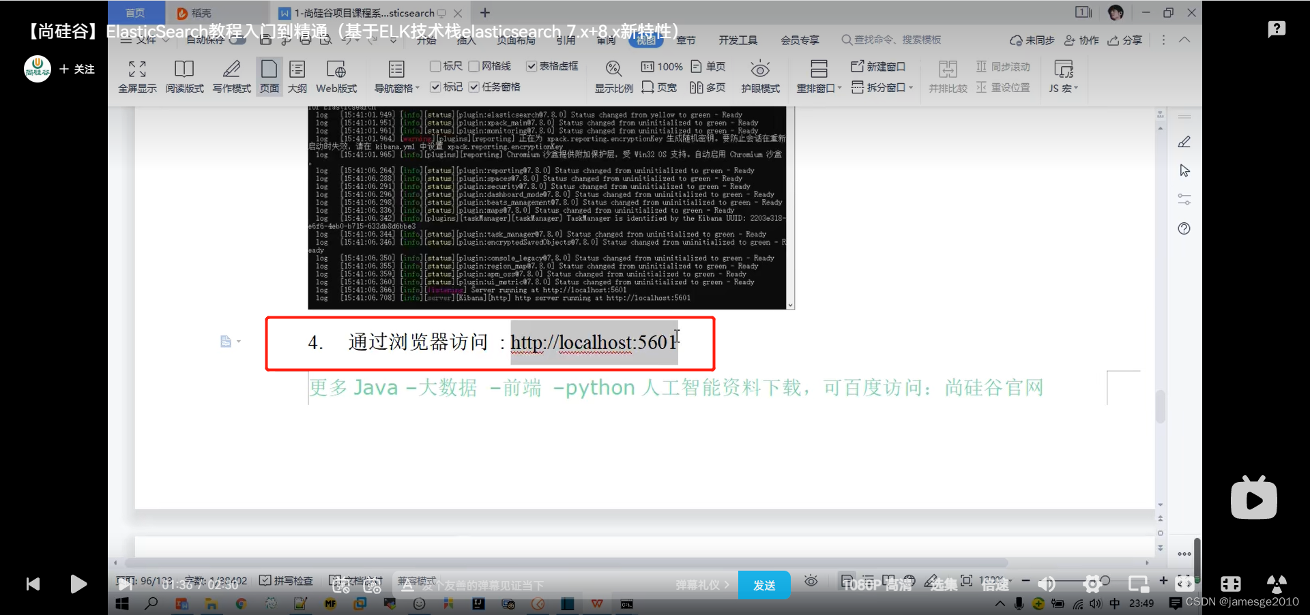Uncheck the 标记 markup checkbox
This screenshot has width=1310, height=615.
click(x=435, y=87)
